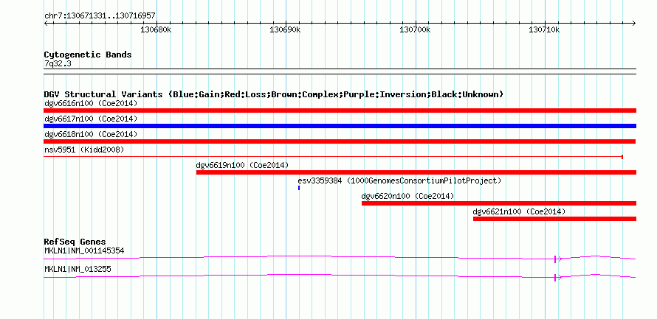This screenshot has width=657, height=319.
Task: Click the red dgv6616n100 variant bar
Action: (340, 111)
